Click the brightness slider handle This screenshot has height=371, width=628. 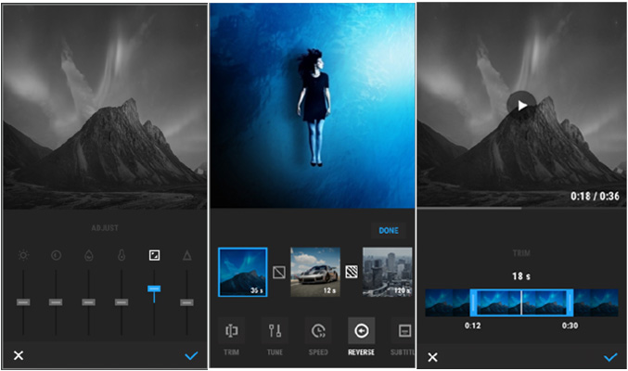coord(23,302)
